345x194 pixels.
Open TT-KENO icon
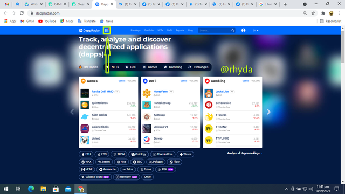(x=209, y=128)
